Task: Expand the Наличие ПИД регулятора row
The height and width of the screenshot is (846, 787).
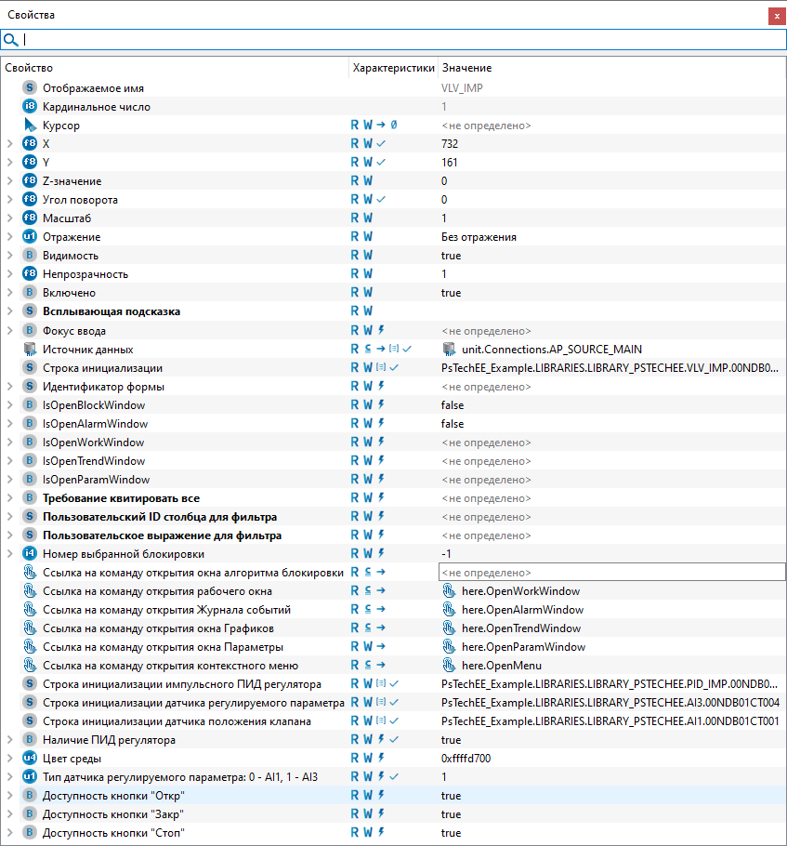Action: [x=9, y=740]
